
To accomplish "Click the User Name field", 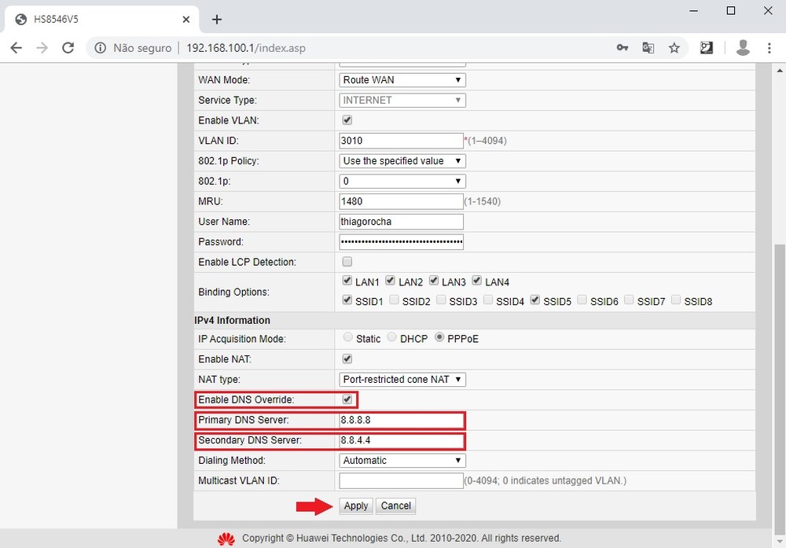I will tap(401, 222).
